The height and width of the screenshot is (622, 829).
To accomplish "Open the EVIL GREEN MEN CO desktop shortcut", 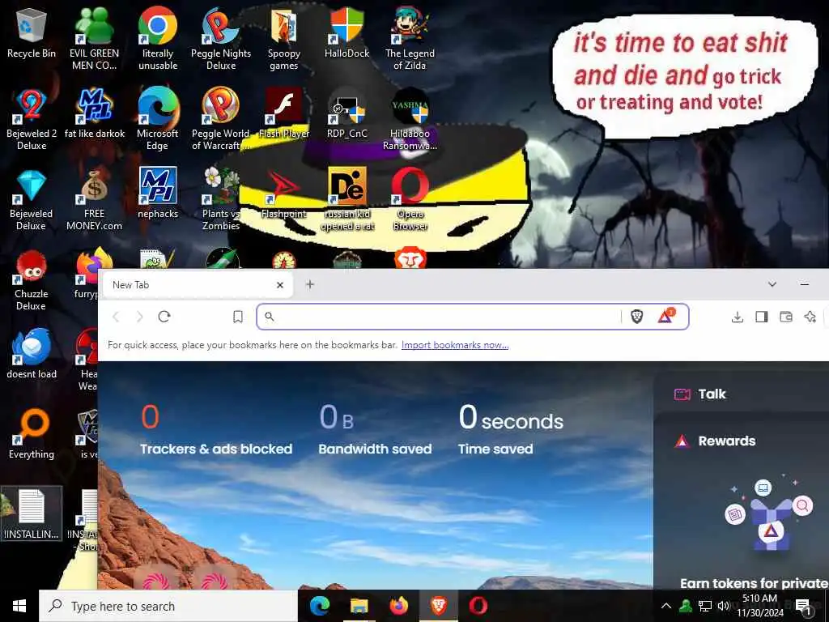I will (x=94, y=39).
